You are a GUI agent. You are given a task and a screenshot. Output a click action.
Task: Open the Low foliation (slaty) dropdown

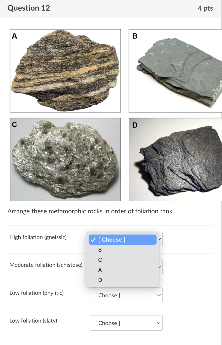pyautogui.click(x=126, y=323)
